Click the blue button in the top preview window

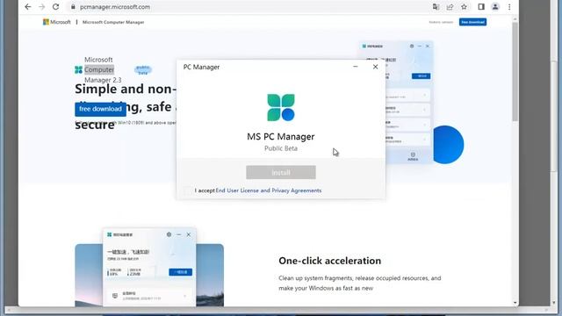point(421,76)
